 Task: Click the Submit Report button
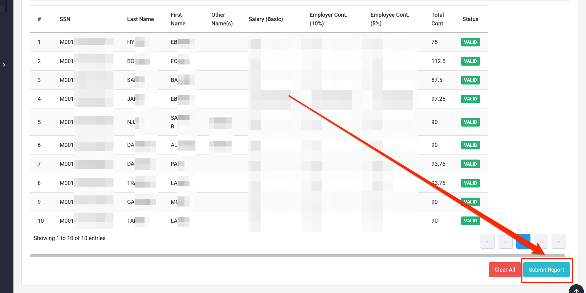click(546, 270)
